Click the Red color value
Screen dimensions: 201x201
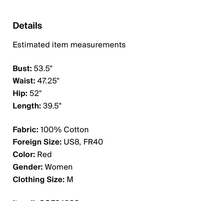coord(44,154)
